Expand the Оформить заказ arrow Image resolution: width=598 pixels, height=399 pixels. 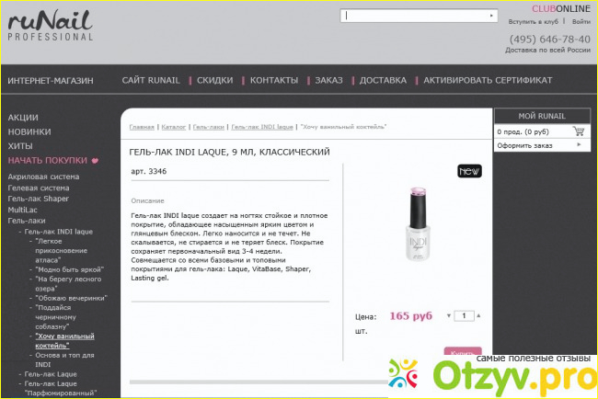579,145
